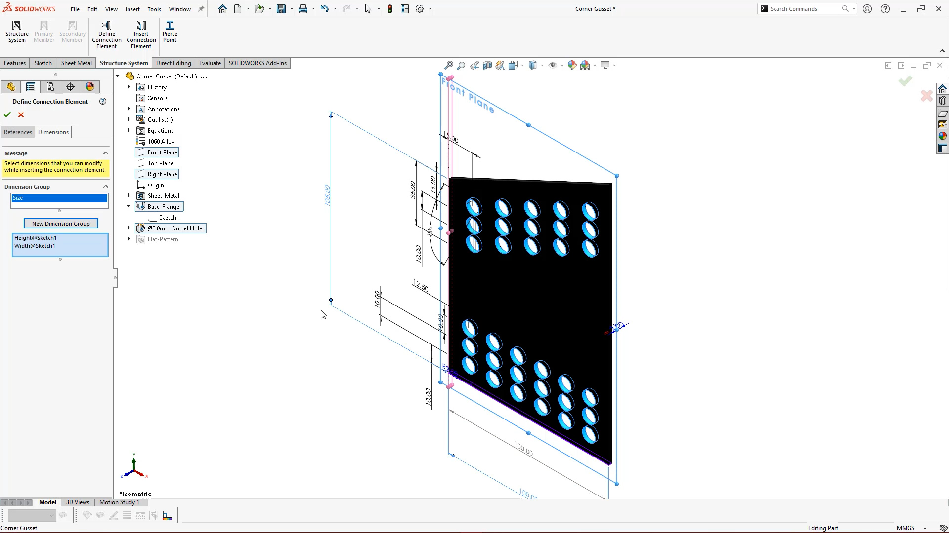This screenshot has height=533, width=949.
Task: Click the Section View icon in the heads-up toolbar
Action: 487,65
